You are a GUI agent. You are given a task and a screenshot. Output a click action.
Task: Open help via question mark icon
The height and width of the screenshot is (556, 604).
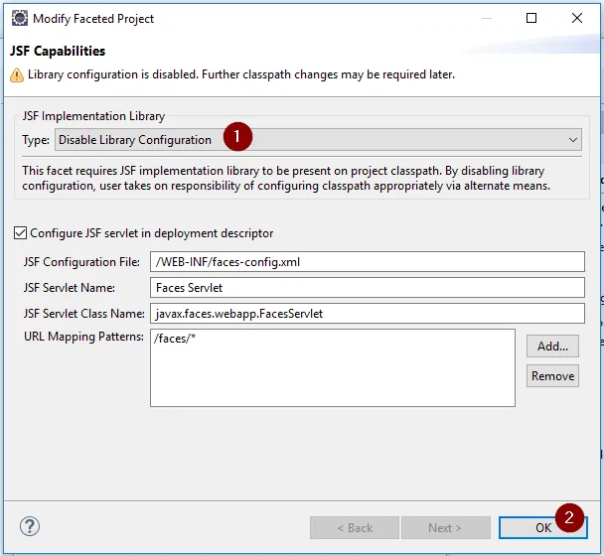click(30, 527)
